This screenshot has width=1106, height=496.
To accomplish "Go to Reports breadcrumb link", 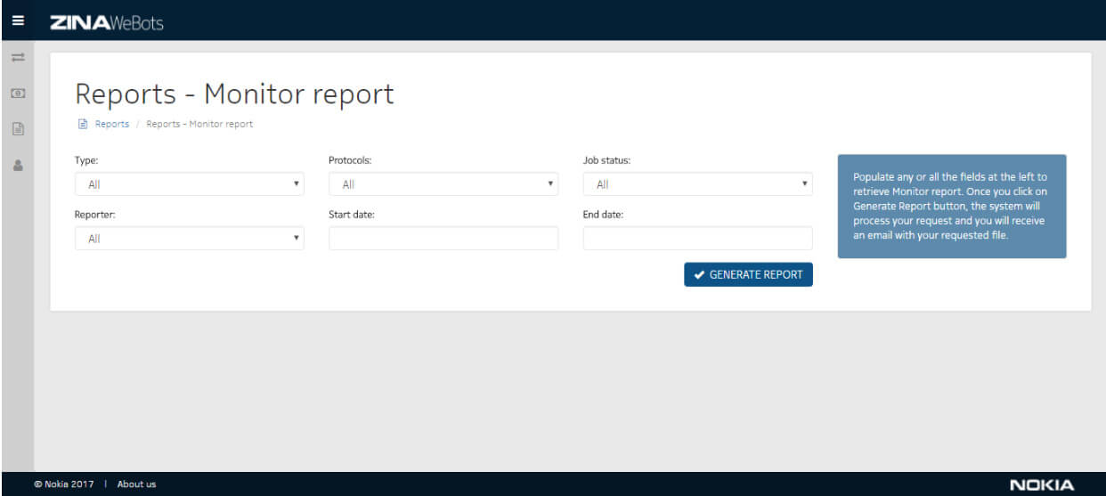I will pyautogui.click(x=112, y=125).
